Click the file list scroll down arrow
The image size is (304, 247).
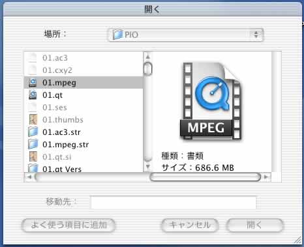[148, 167]
